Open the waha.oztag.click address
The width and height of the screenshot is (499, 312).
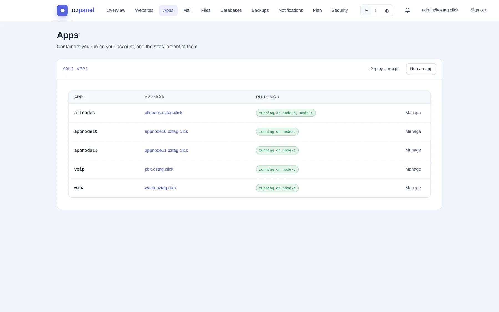161,188
